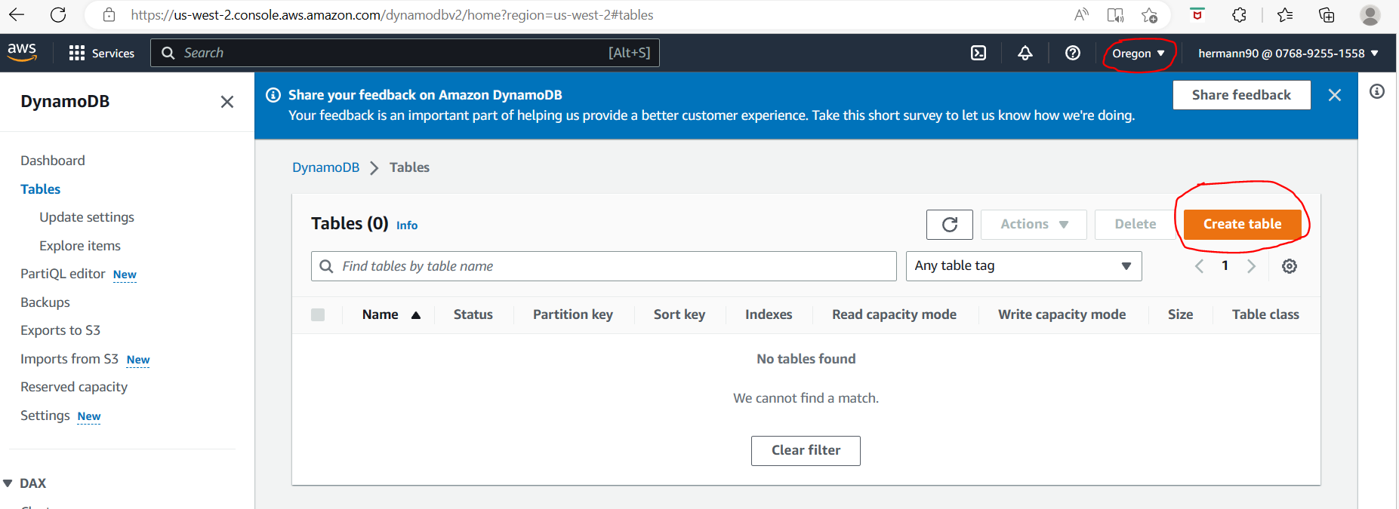Viewport: 1399px width, 509px height.
Task: Click the Indexes column header
Action: (x=769, y=314)
